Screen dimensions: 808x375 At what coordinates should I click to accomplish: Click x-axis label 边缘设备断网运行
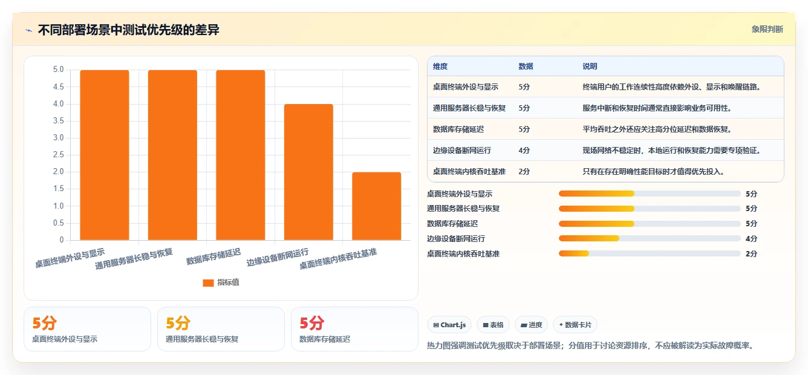(278, 258)
